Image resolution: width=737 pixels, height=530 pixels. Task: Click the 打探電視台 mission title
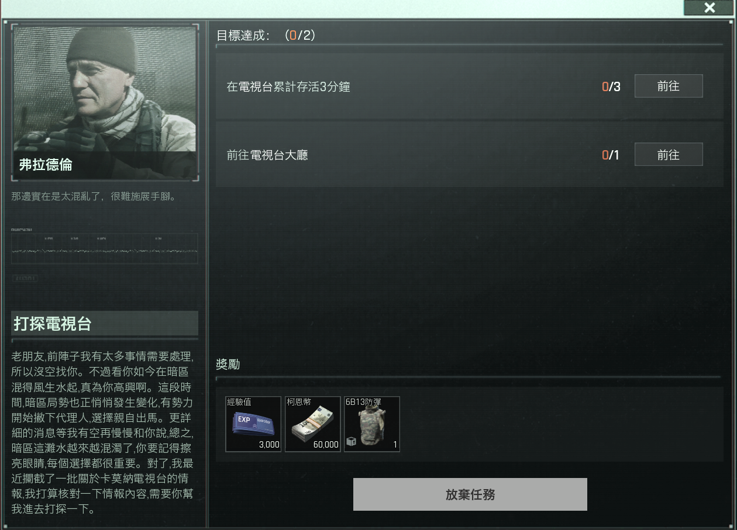pyautogui.click(x=53, y=324)
